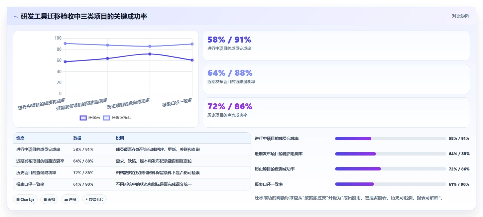Click the 说明 table column header
The image size is (483, 217).
pyautogui.click(x=120, y=138)
